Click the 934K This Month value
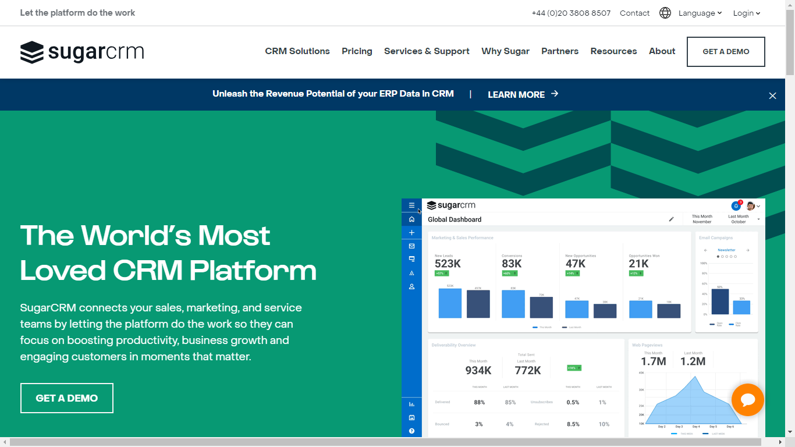Image resolution: width=795 pixels, height=447 pixels. coord(478,370)
